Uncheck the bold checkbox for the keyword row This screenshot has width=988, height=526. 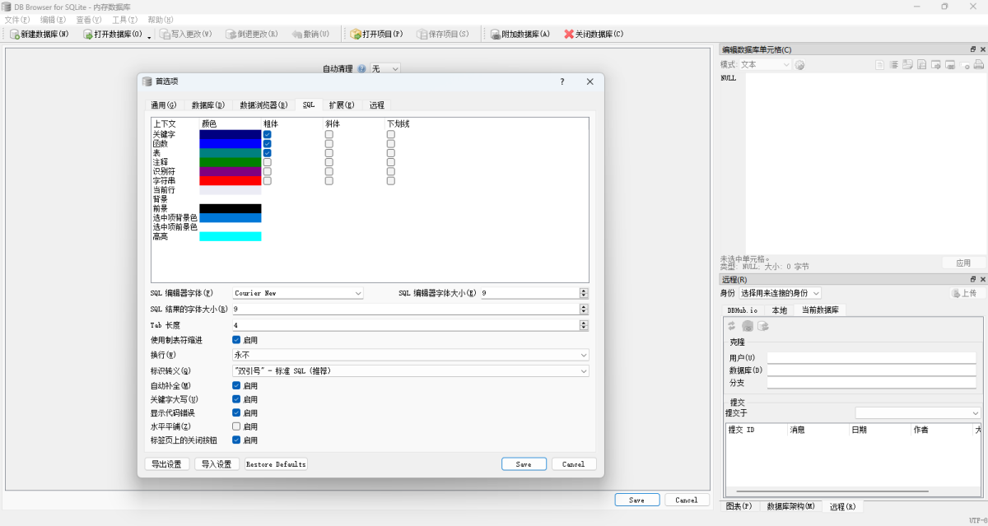pyautogui.click(x=268, y=134)
